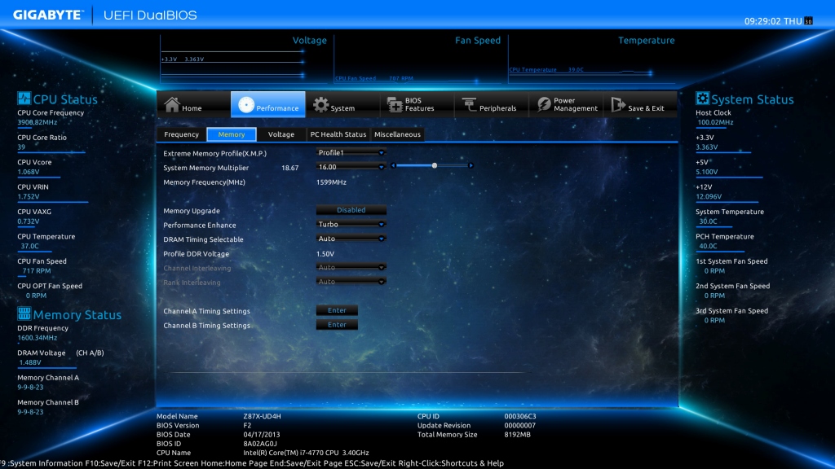Image resolution: width=835 pixels, height=469 pixels.
Task: Open Performance via its disc icon
Action: [x=244, y=104]
